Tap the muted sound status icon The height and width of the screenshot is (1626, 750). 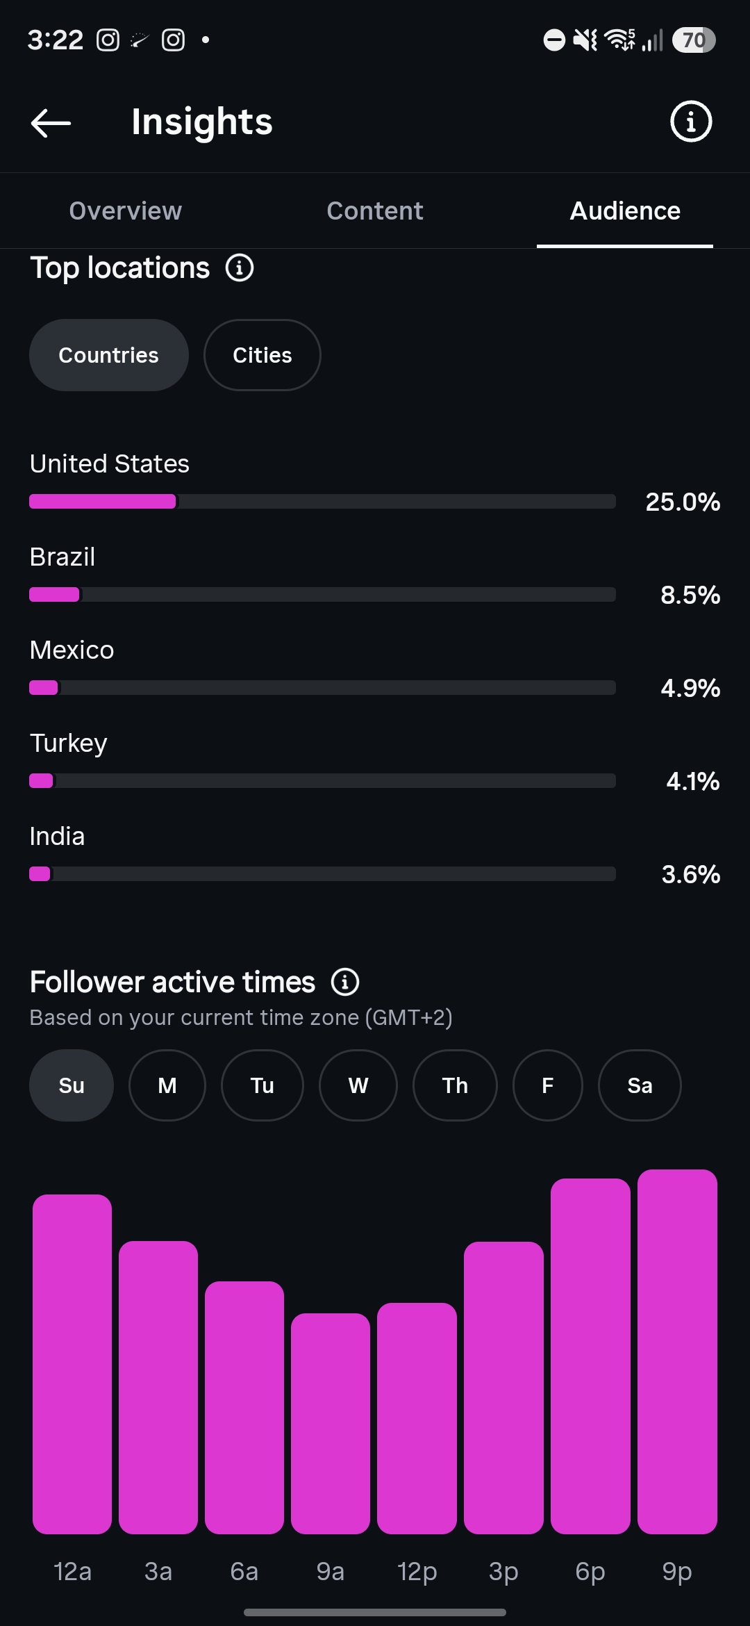585,40
